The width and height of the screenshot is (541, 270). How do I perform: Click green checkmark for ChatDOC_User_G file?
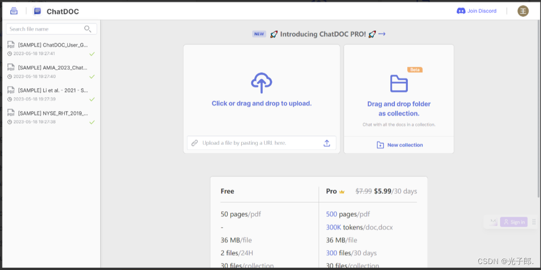[92, 54]
